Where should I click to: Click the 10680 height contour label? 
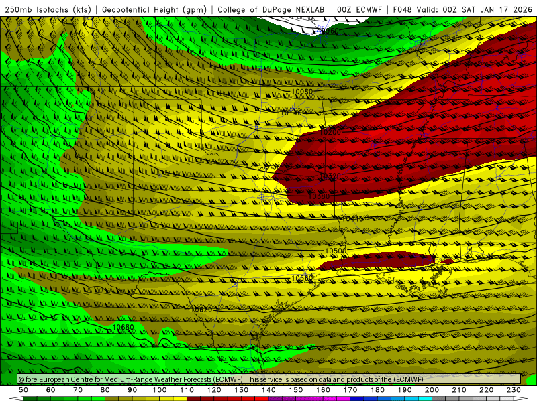(x=123, y=327)
